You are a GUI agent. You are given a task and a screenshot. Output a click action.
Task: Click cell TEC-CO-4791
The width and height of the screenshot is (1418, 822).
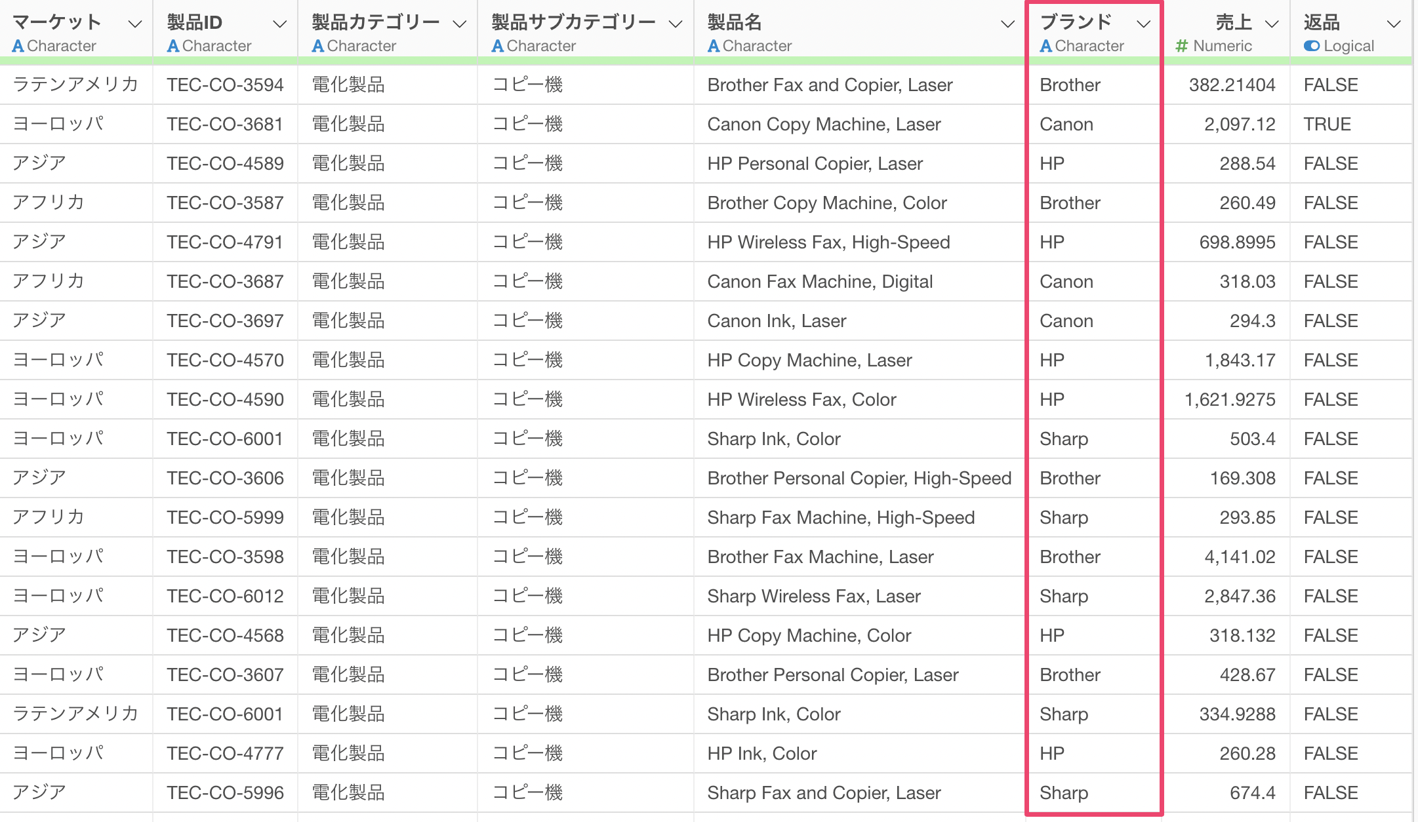coord(224,242)
